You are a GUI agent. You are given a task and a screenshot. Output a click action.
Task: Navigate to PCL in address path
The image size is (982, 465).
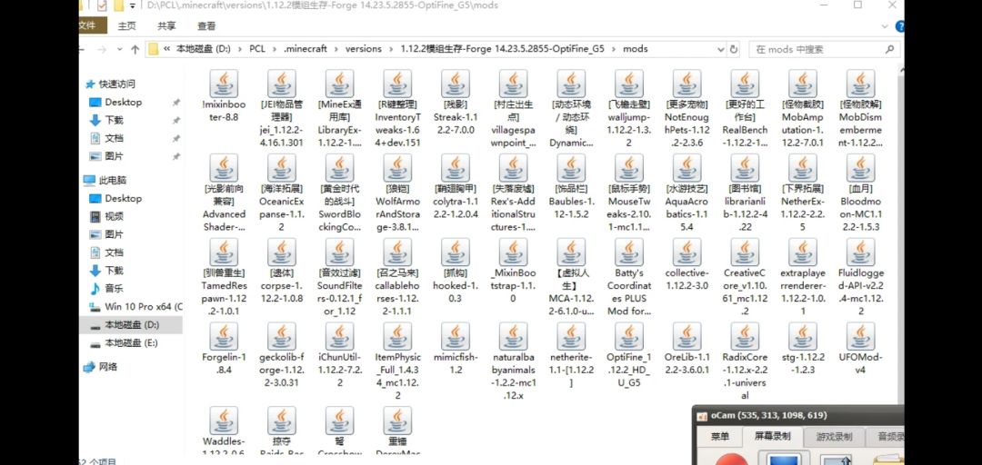(x=256, y=49)
